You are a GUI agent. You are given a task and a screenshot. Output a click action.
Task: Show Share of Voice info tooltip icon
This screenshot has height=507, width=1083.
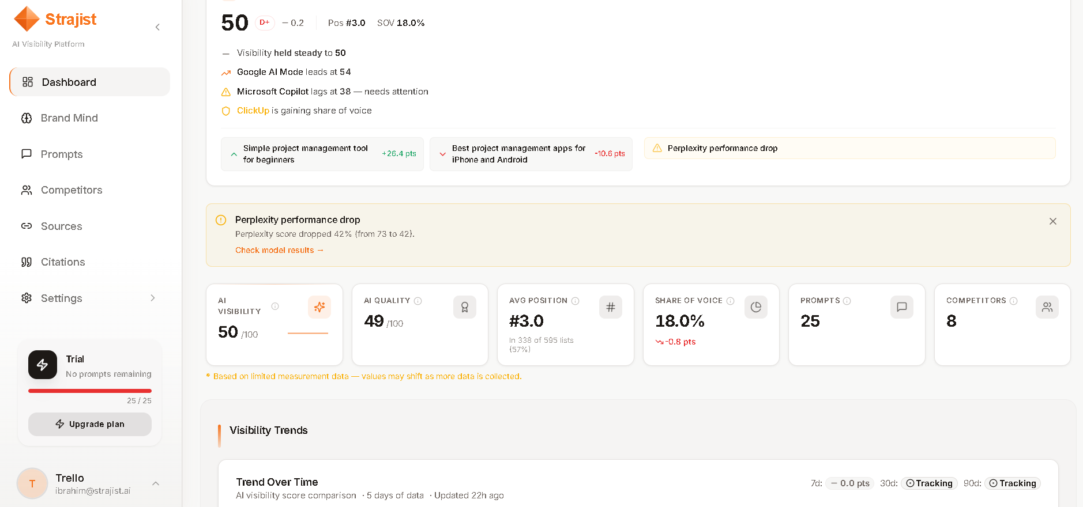[731, 301]
